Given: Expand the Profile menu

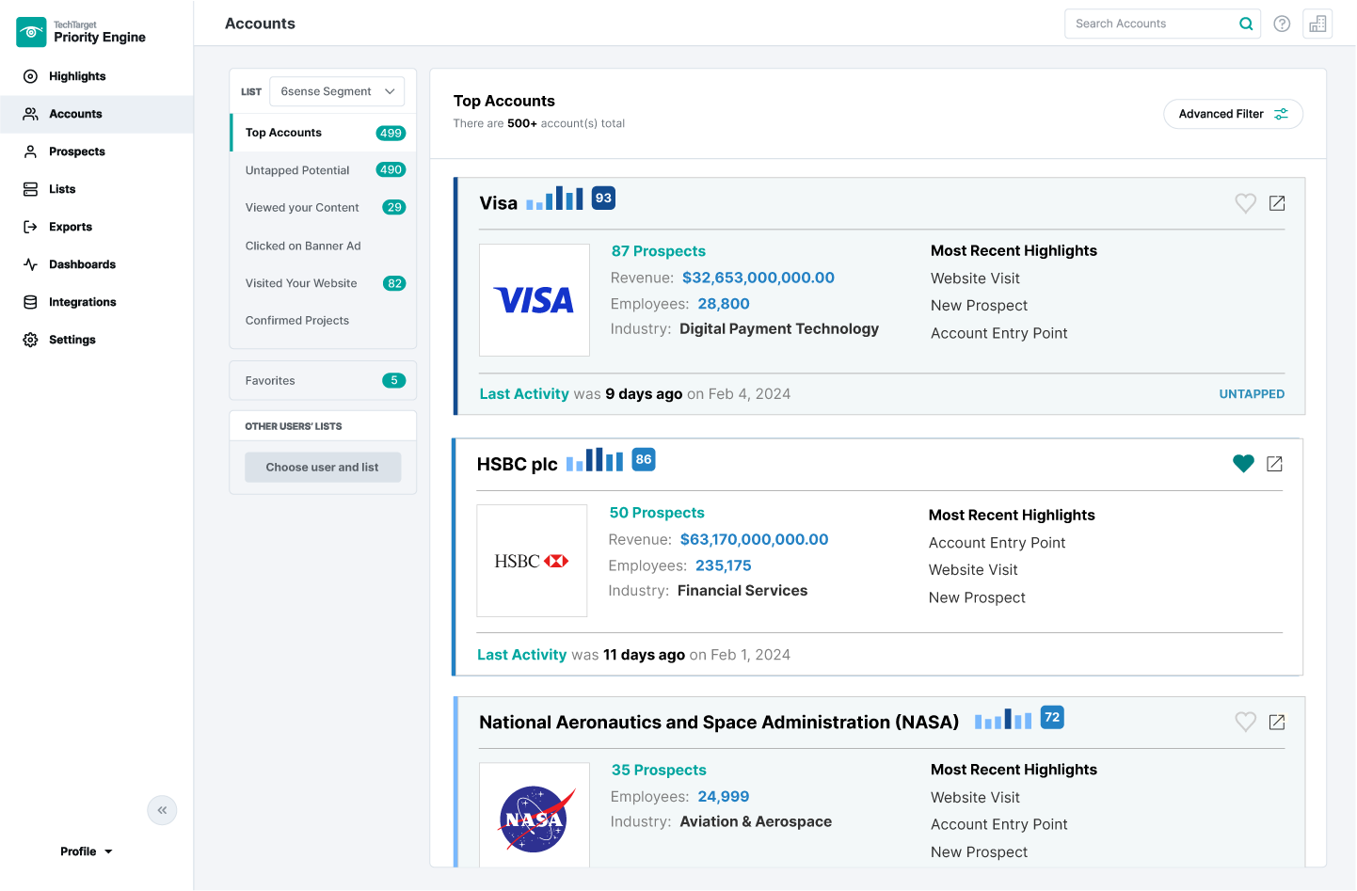Looking at the screenshot, I should 86,851.
